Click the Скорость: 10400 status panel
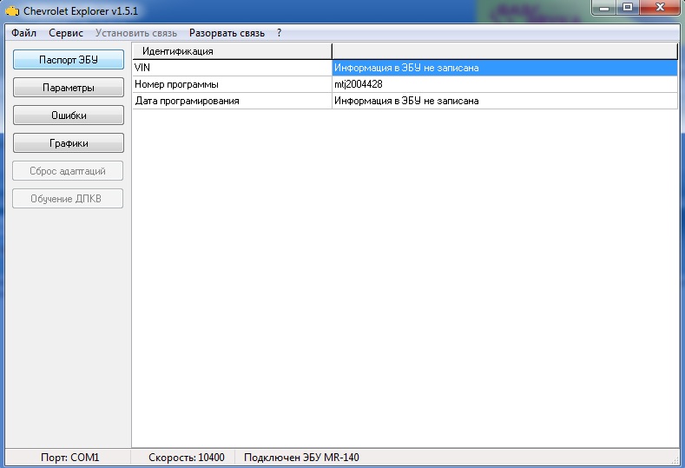 (187, 457)
